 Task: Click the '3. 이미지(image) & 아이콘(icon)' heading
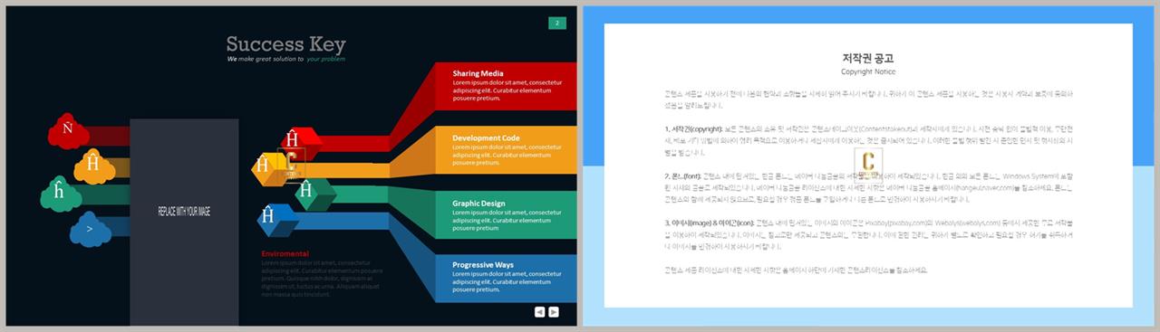click(x=709, y=223)
